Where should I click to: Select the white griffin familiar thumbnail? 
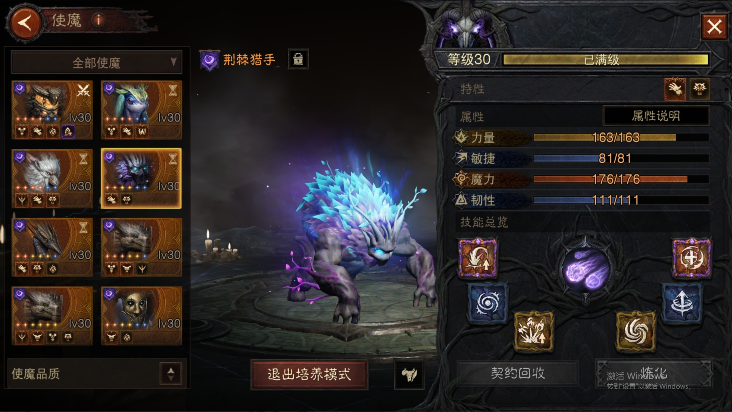pos(52,179)
